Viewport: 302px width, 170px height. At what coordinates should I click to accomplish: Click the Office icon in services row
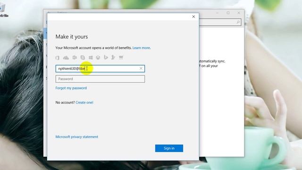tap(58, 58)
